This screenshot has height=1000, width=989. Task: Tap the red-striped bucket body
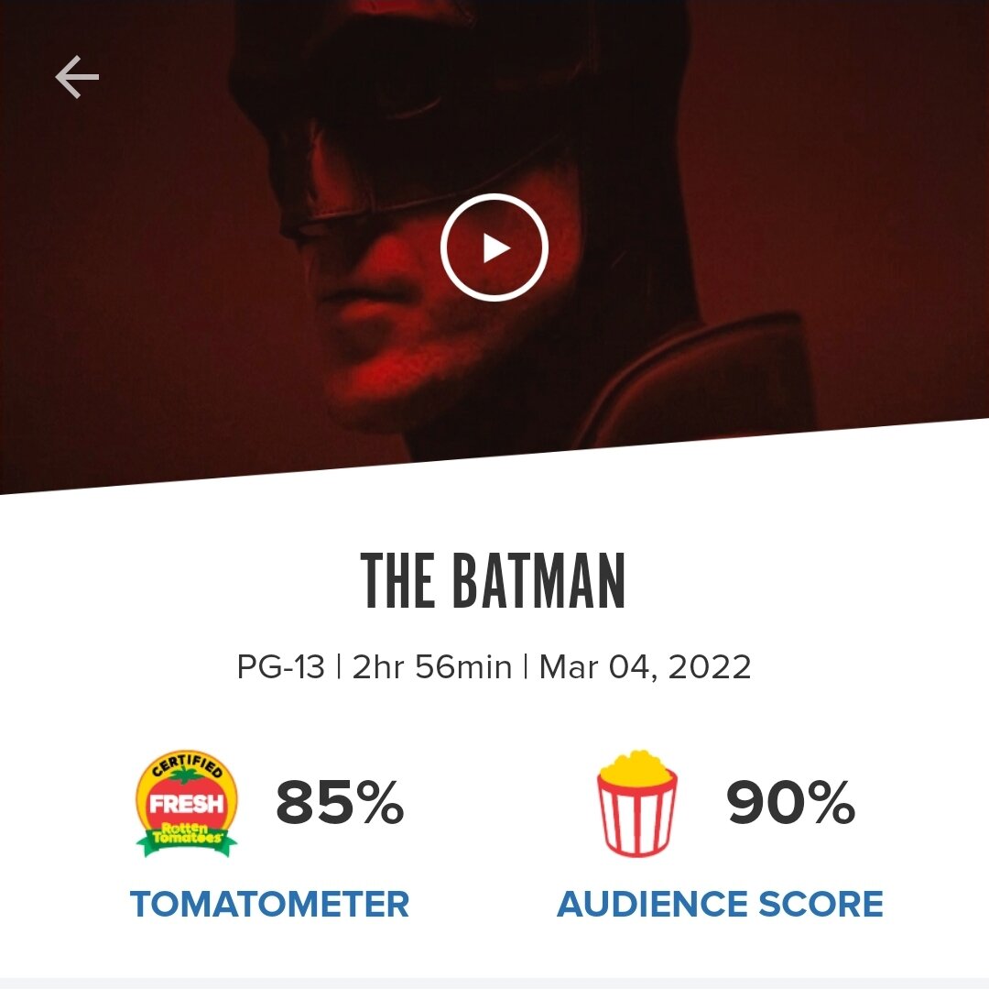636,819
